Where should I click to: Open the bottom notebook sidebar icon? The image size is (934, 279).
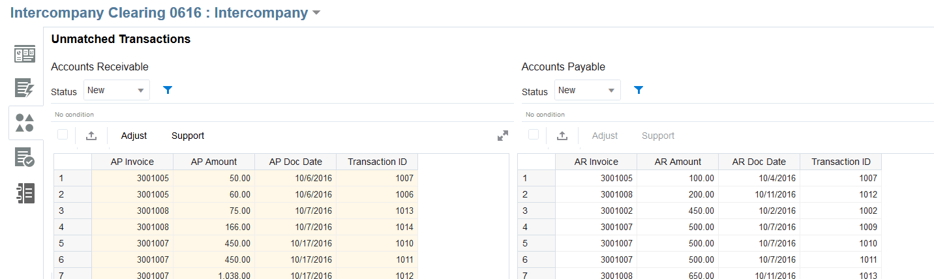coord(25,193)
